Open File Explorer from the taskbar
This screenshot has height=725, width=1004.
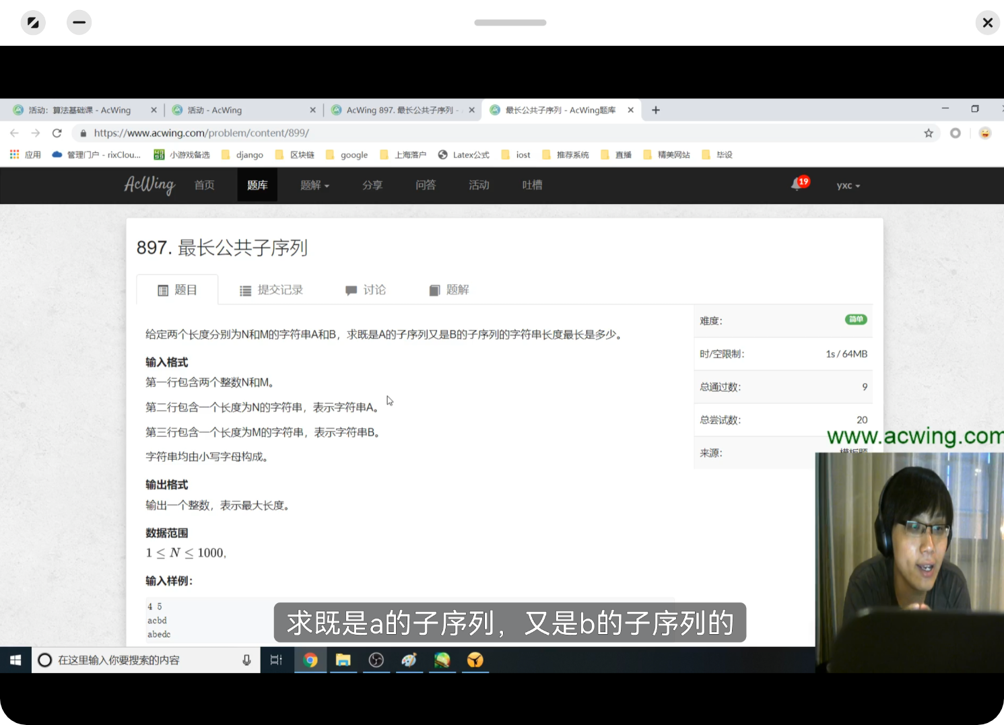(x=343, y=660)
